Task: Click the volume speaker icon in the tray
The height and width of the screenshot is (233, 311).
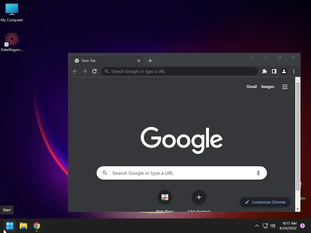Action: point(273,226)
